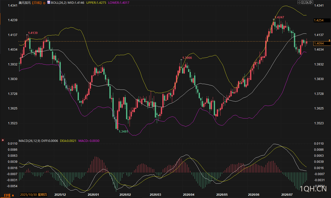
Task: Click the 2026/02 time axis label
Action: coord(125,195)
